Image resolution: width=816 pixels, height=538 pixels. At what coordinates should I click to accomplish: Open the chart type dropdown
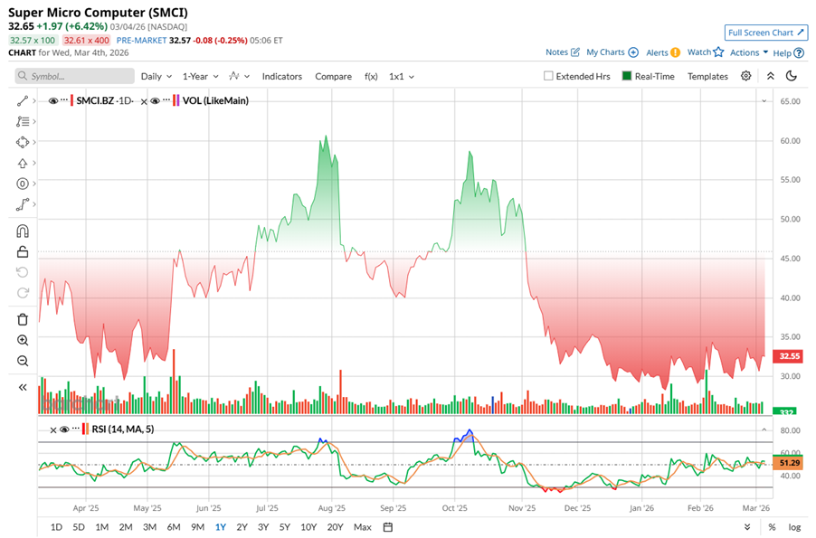[x=240, y=77]
